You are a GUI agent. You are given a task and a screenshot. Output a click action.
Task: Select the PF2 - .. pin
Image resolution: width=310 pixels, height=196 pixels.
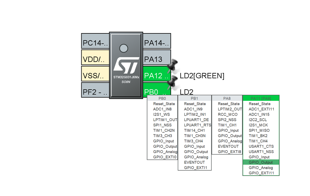click(95, 90)
